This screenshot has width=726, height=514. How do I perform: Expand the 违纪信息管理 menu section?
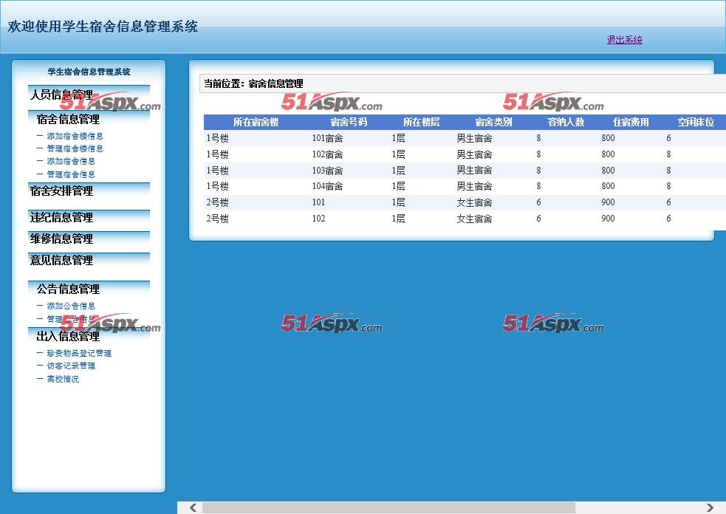(61, 217)
